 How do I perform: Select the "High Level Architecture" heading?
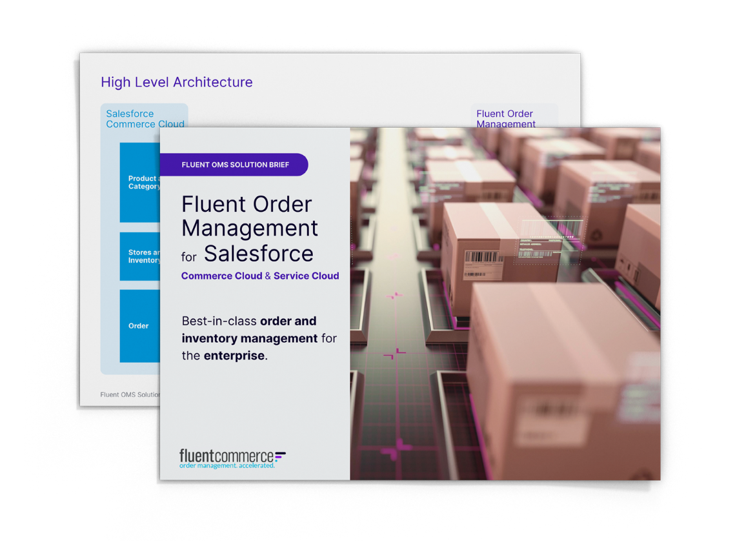[177, 83]
